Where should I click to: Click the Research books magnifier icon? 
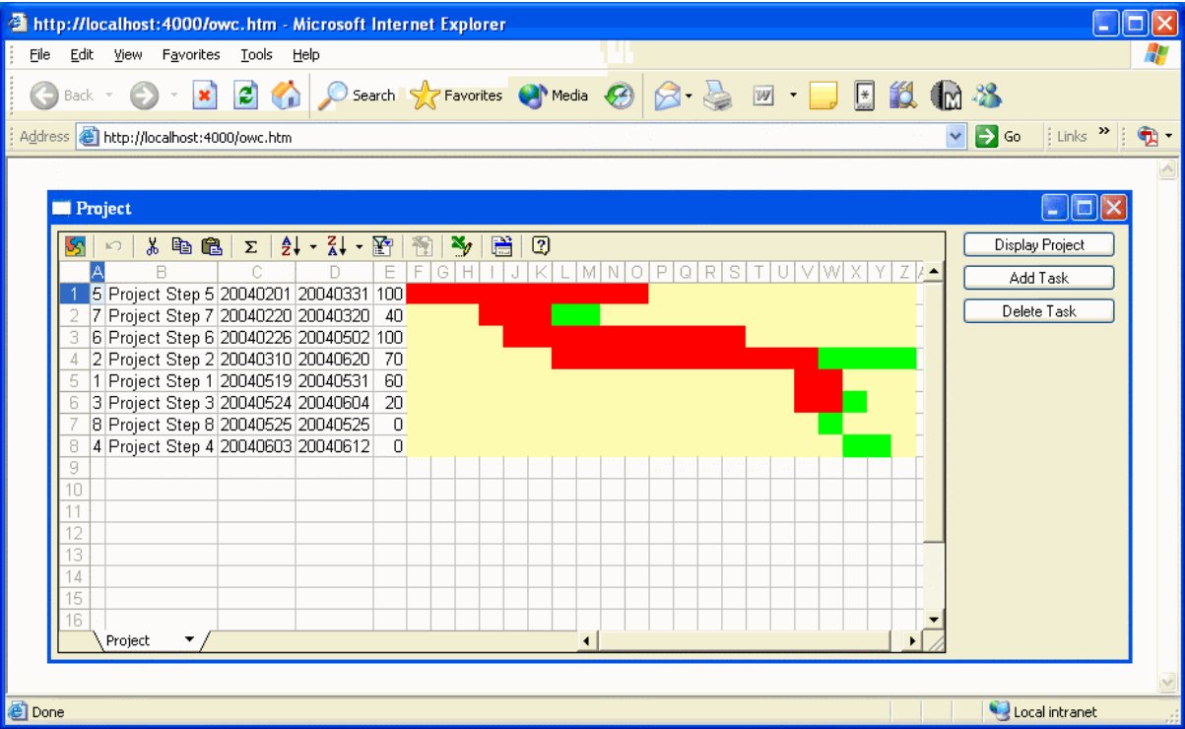click(x=901, y=96)
